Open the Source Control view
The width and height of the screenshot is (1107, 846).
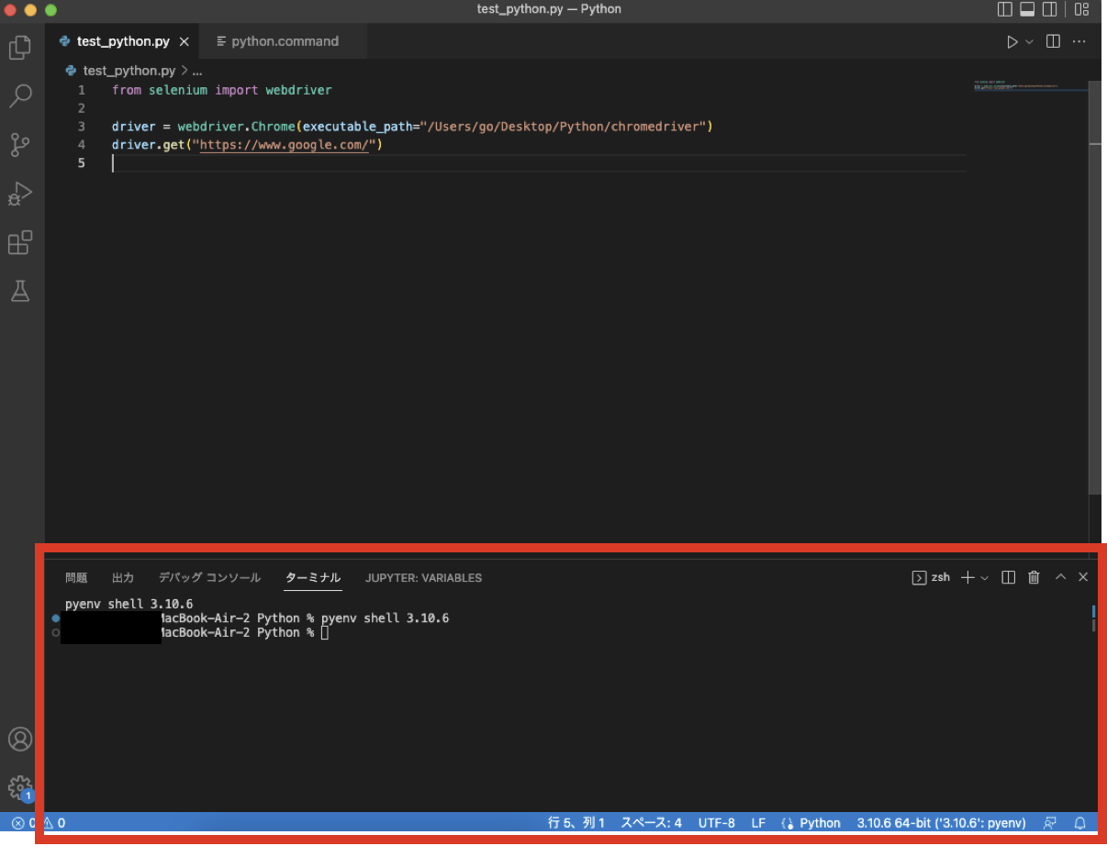click(20, 145)
